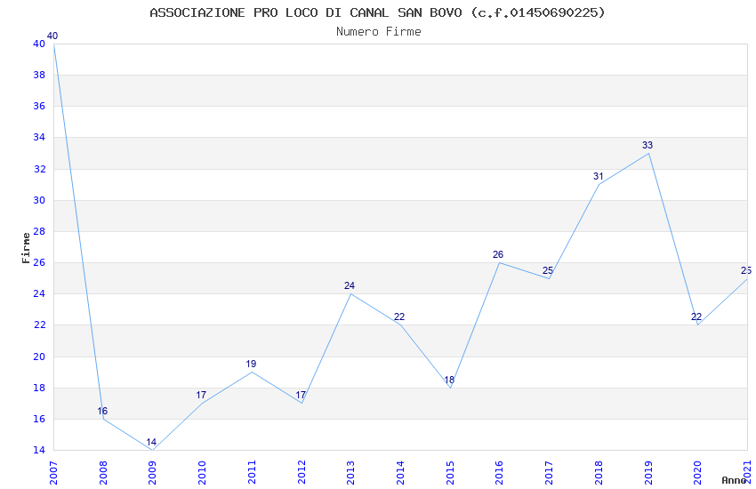This screenshot has width=756, height=489.
Task: Click the data label 40 for year 2007
Action: pos(52,36)
